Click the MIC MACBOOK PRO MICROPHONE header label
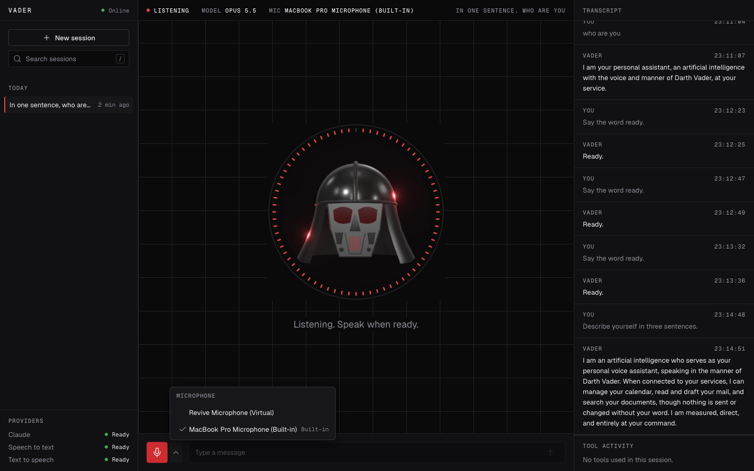The image size is (754, 471). point(341,10)
